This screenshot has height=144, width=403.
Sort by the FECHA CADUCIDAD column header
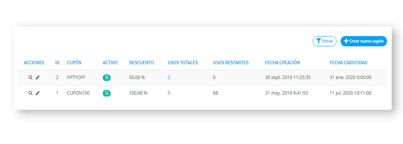[349, 62]
